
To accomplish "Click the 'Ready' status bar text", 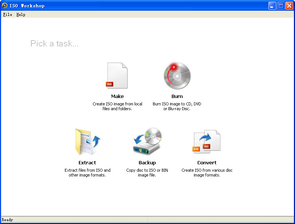I will (7, 220).
